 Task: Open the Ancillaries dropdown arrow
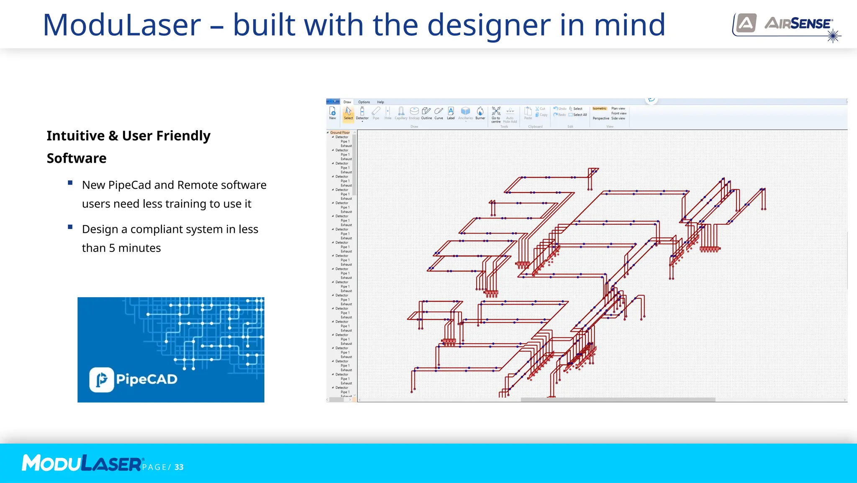[466, 121]
